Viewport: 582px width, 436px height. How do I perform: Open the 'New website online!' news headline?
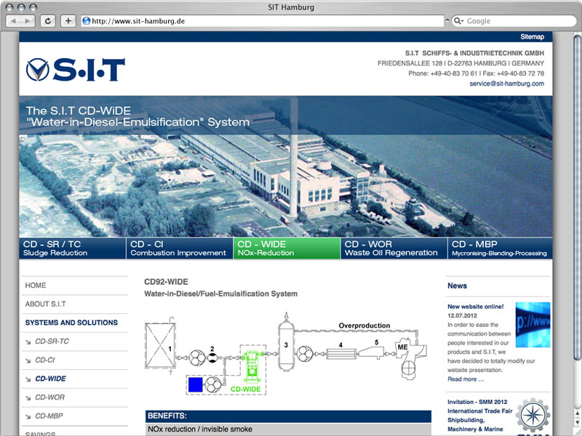coord(476,307)
